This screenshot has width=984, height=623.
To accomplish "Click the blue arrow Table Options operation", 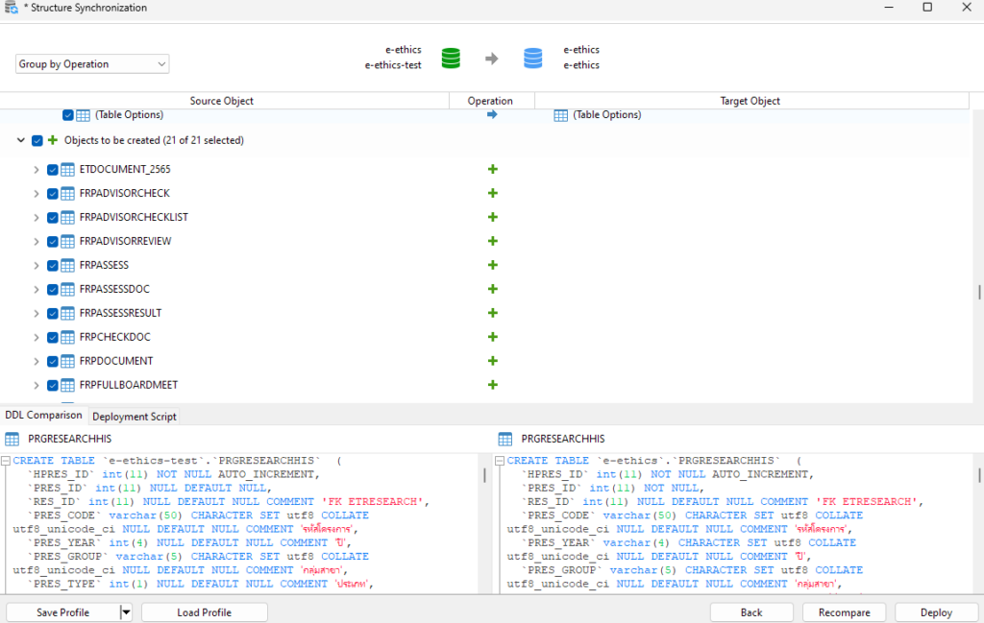I will point(492,115).
